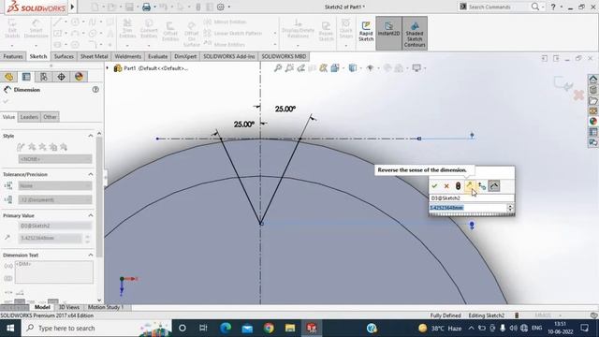Expand the Part1 flyout tree arrow
This screenshot has width=599, height=337.
click(108, 68)
